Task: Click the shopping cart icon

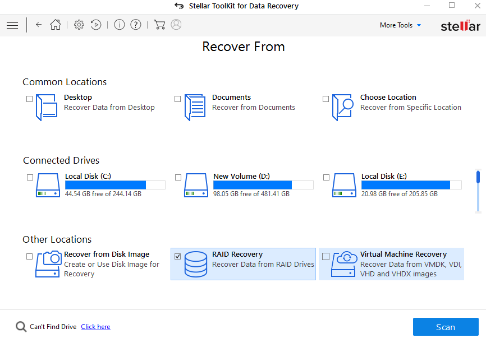Action: [x=159, y=25]
